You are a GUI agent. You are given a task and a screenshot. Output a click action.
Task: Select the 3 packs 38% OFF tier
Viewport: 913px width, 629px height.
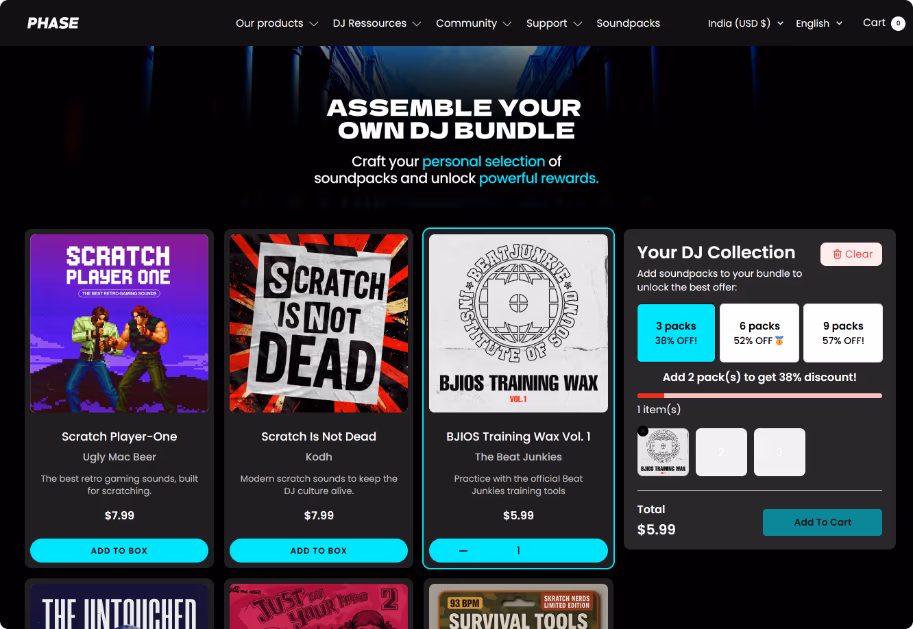tap(676, 333)
